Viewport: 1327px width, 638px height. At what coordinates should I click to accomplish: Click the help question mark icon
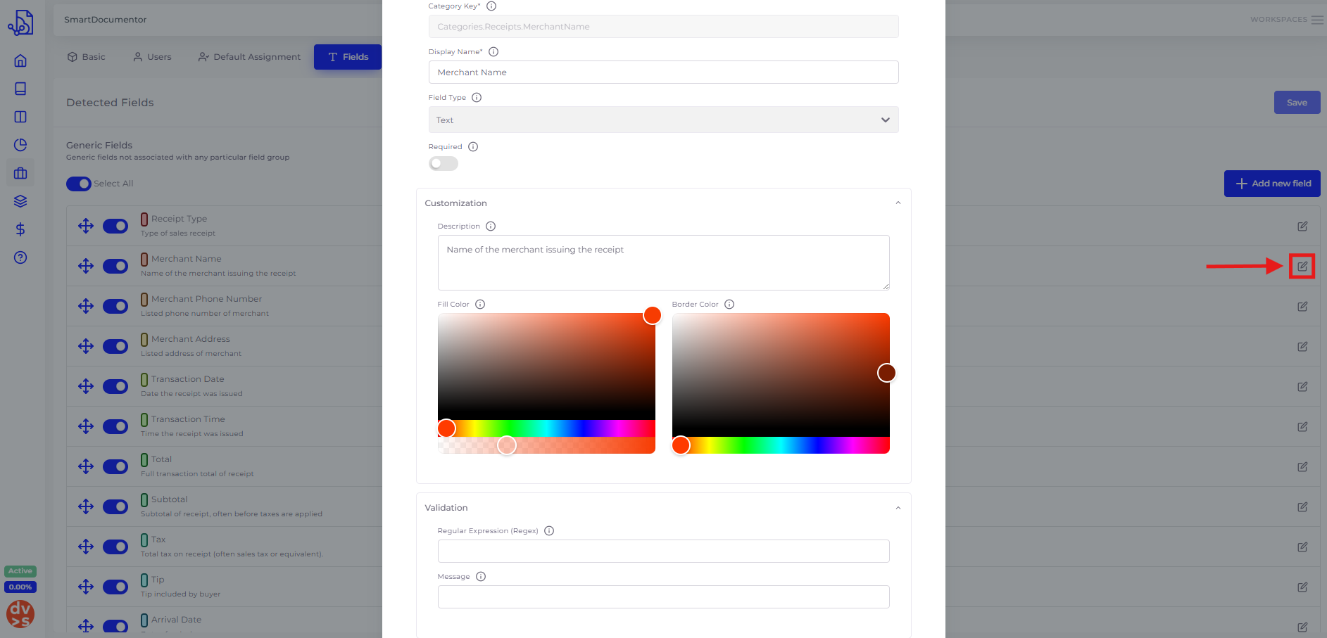point(20,257)
